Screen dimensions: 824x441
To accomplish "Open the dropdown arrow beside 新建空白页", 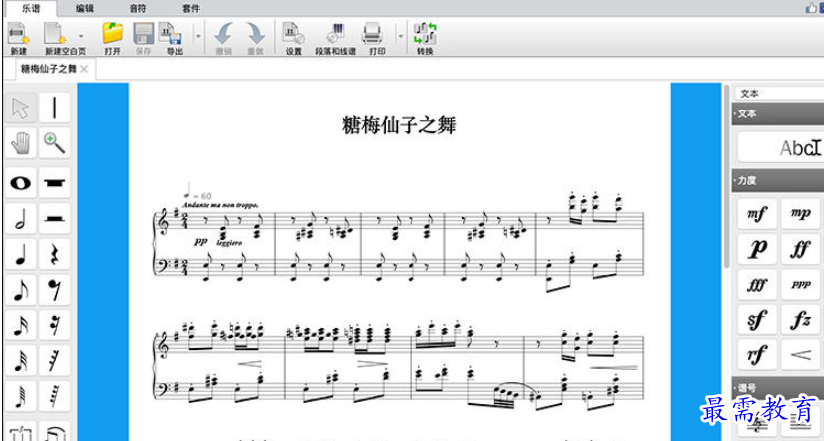I will pyautogui.click(x=81, y=36).
